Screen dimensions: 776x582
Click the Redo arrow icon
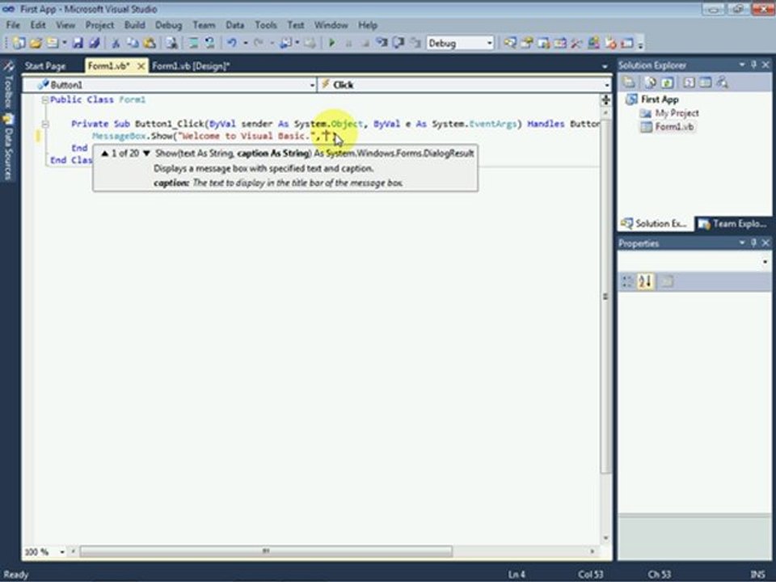point(259,43)
